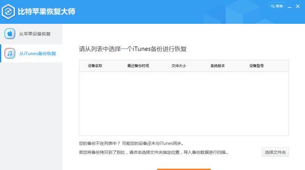
Task: Click the 比特苹果恢复大师 hexagon logo icon
Action: (x=8, y=12)
